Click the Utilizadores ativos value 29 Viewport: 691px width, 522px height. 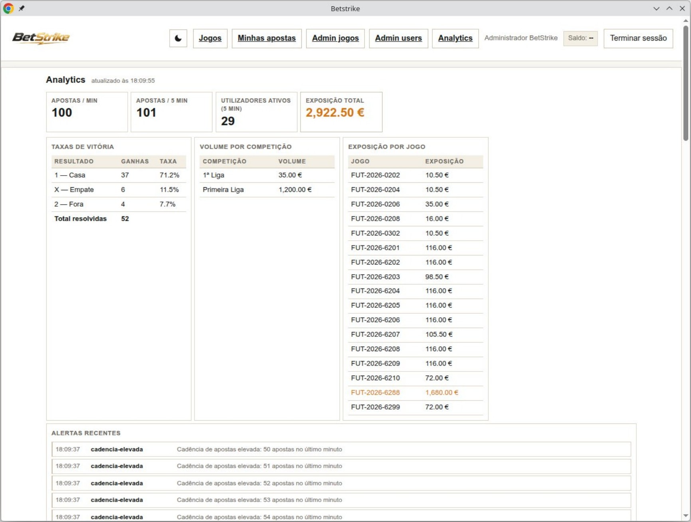[x=228, y=121]
